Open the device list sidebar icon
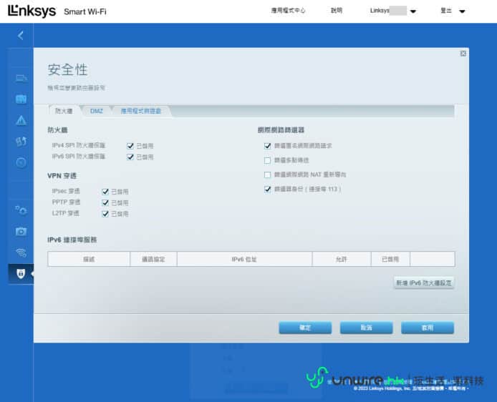The width and height of the screenshot is (497, 402). (x=21, y=78)
